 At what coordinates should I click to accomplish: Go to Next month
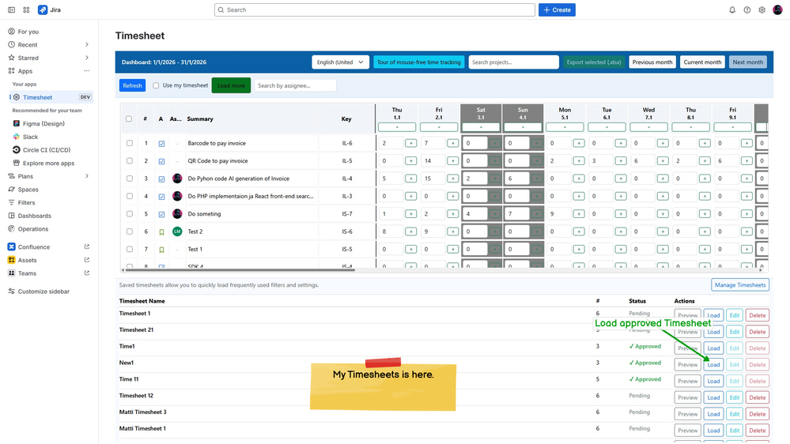747,62
